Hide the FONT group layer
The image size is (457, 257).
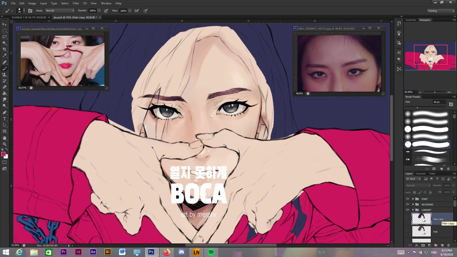point(407,199)
